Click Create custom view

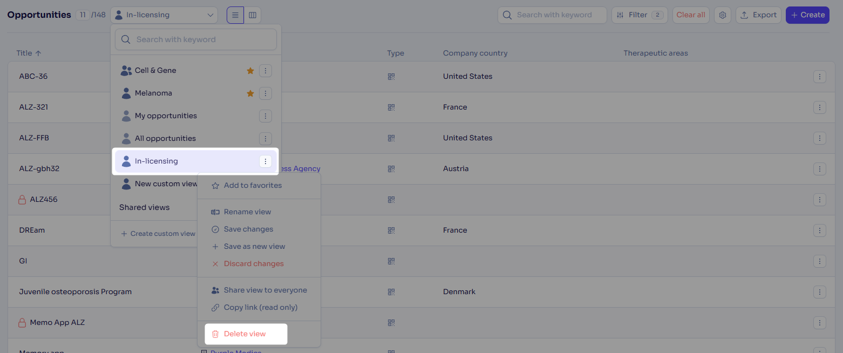pos(158,234)
